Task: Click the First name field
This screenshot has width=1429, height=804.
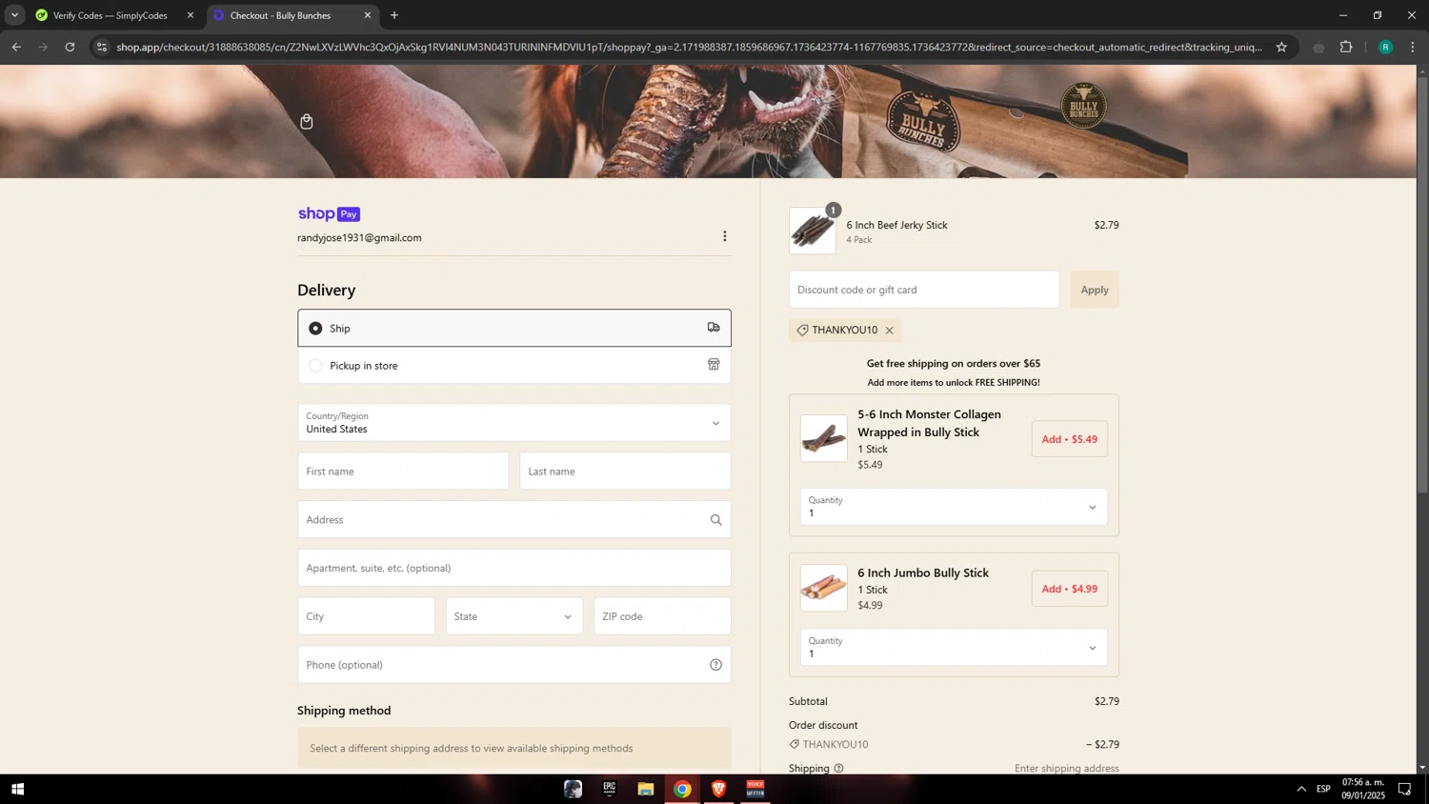Action: [x=403, y=472]
